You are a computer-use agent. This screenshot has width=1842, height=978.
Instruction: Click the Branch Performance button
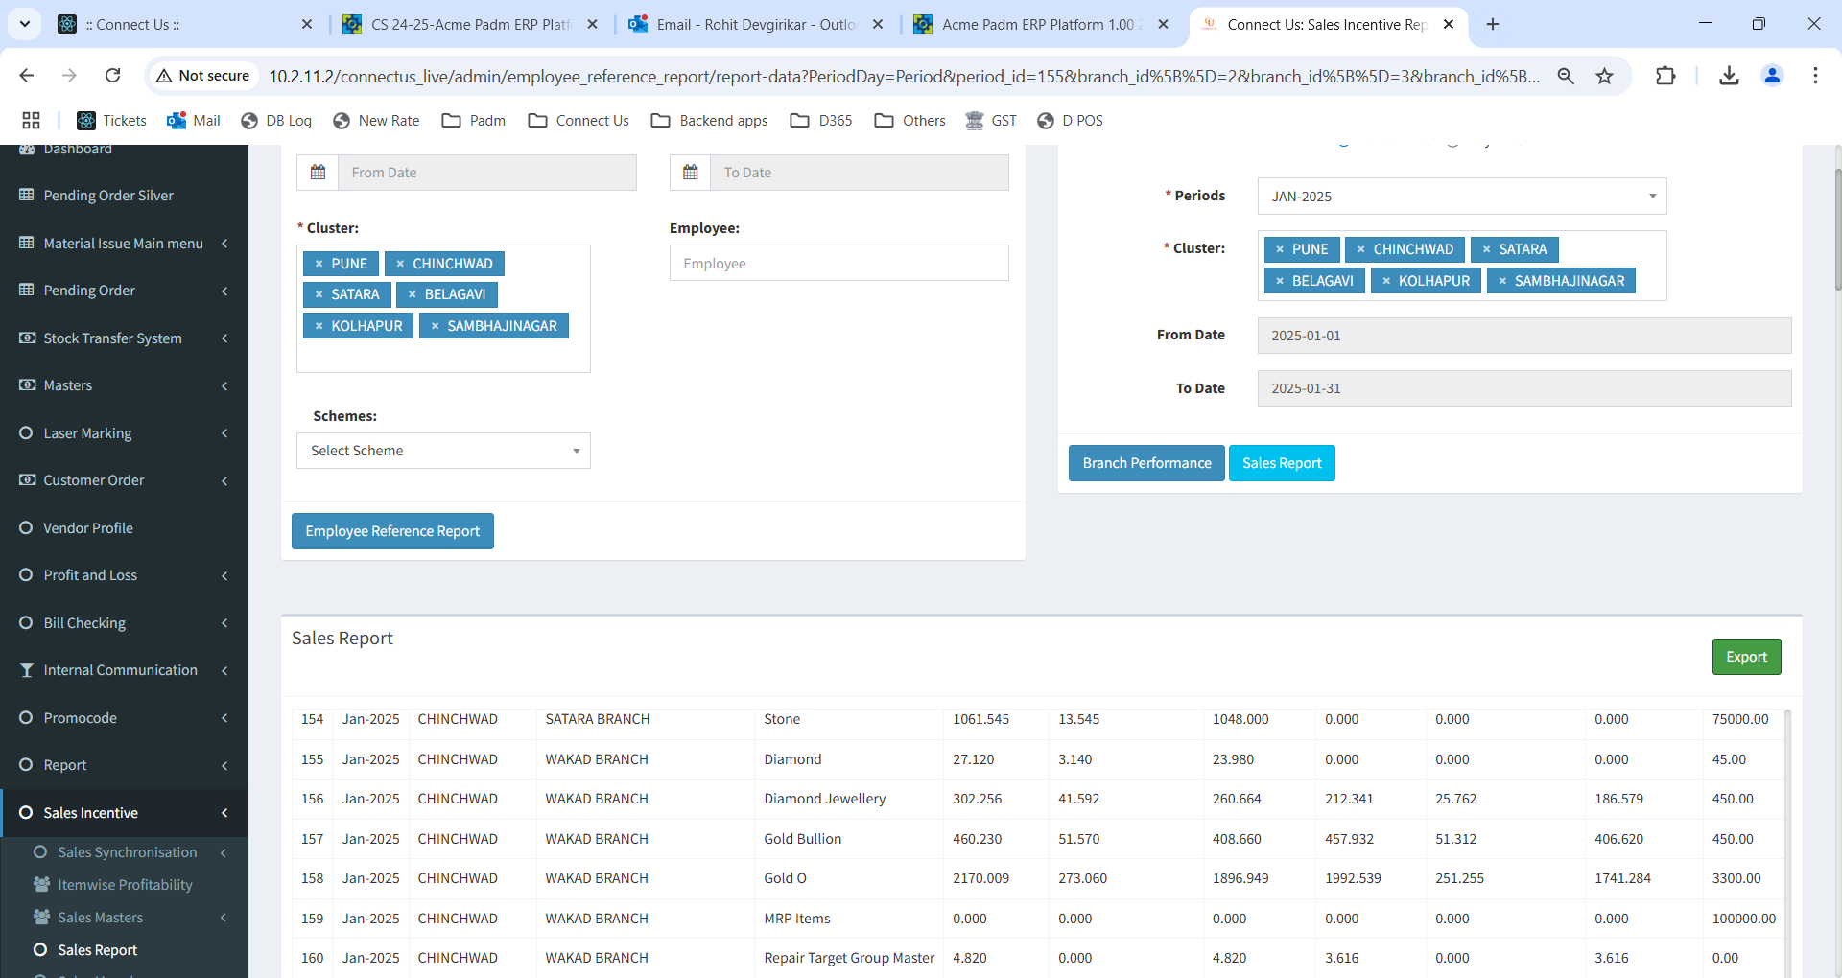click(x=1146, y=463)
